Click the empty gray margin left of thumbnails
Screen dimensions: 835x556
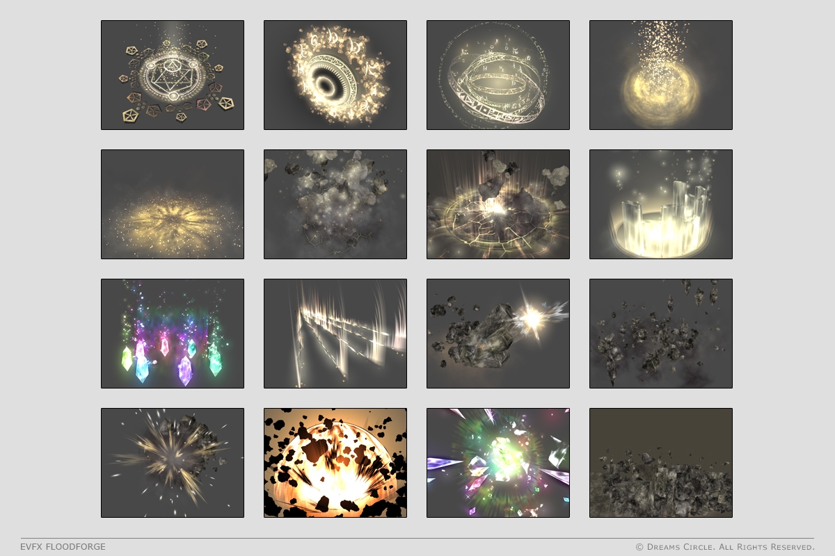coord(50,278)
